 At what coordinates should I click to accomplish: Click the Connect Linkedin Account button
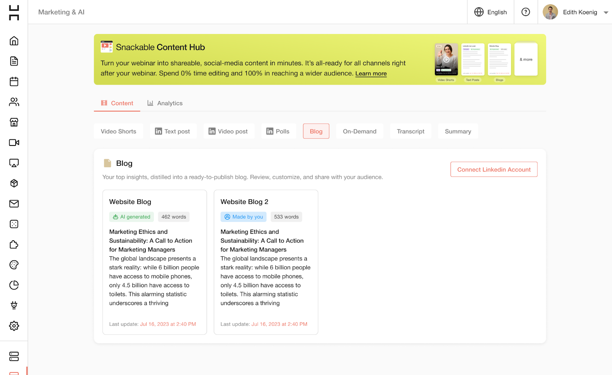click(x=494, y=170)
